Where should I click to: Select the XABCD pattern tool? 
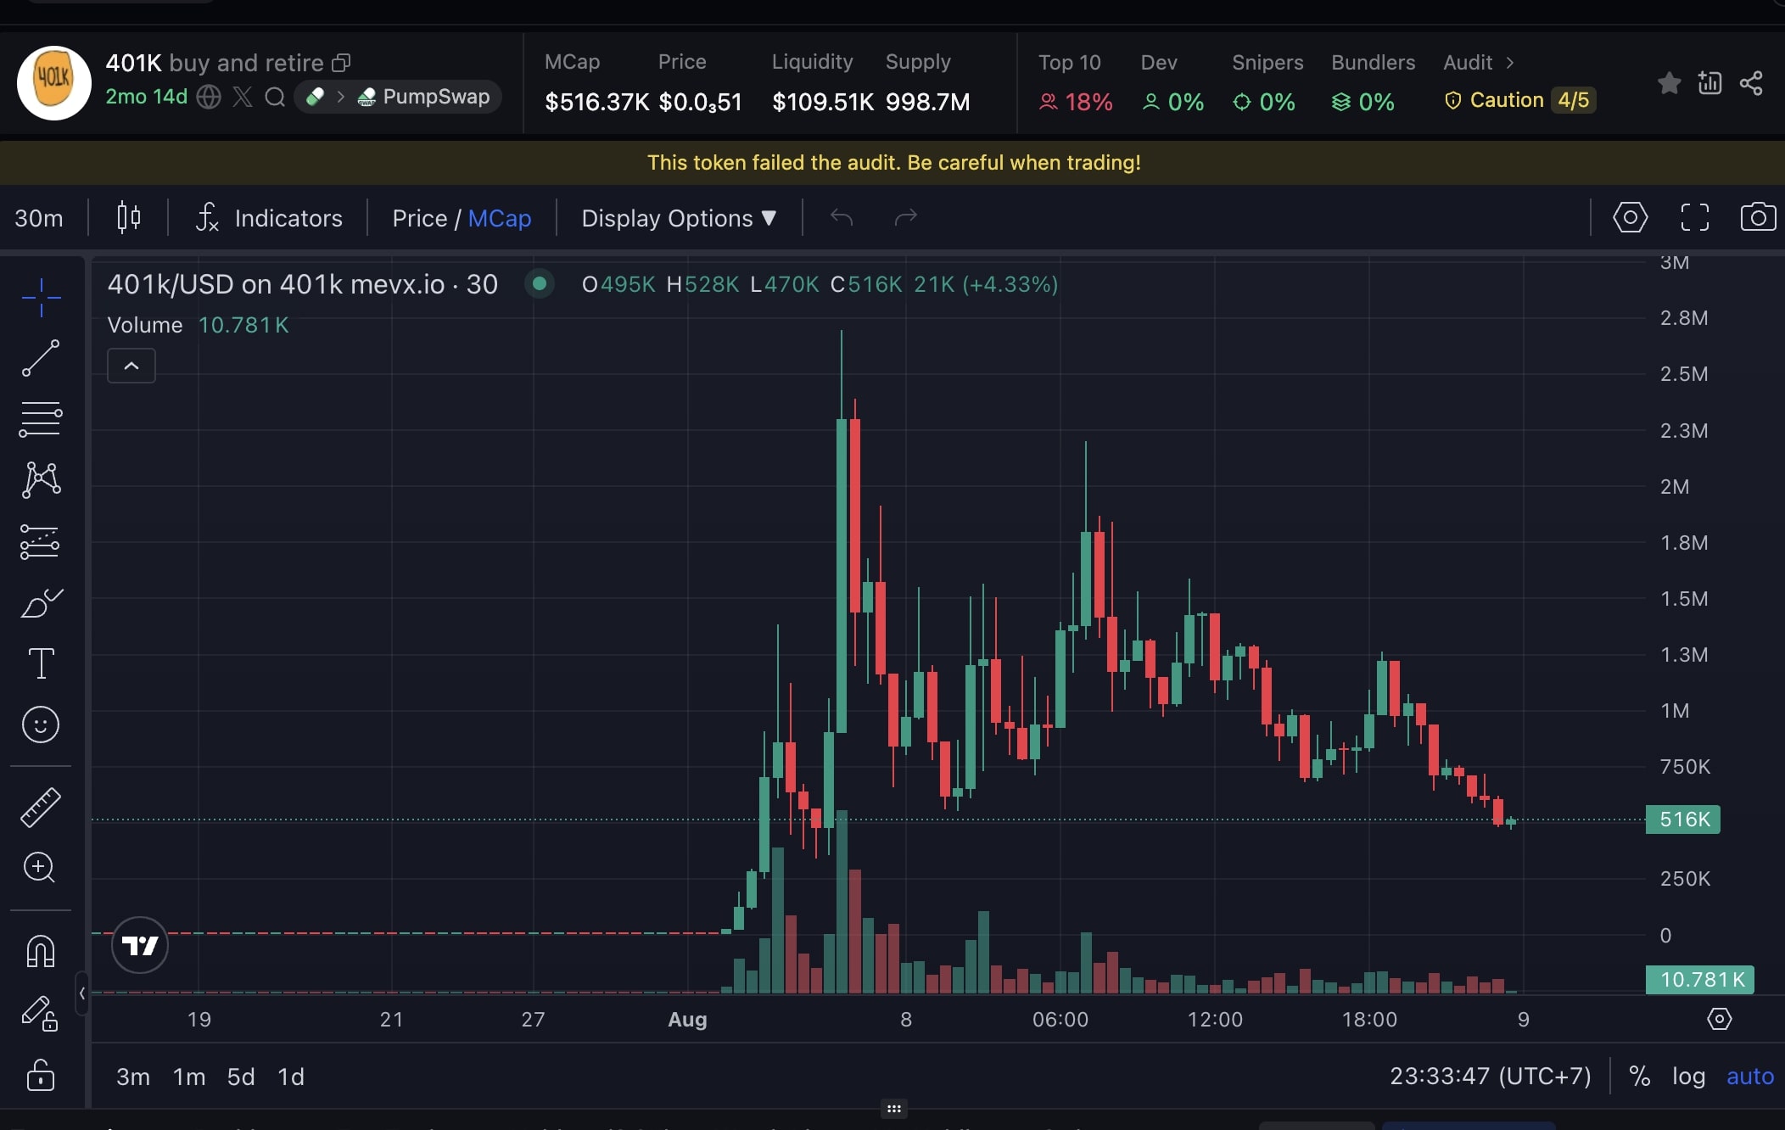(x=41, y=480)
